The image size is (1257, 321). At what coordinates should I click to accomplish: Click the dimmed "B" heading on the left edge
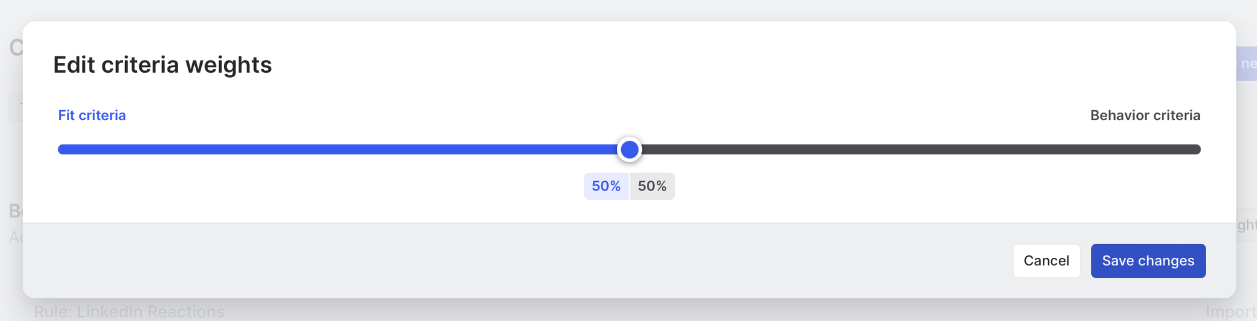pyautogui.click(x=15, y=211)
